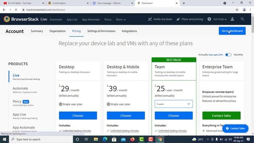The image size is (254, 143).
Task: Bookmark this page with star icon
Action: 237,10
